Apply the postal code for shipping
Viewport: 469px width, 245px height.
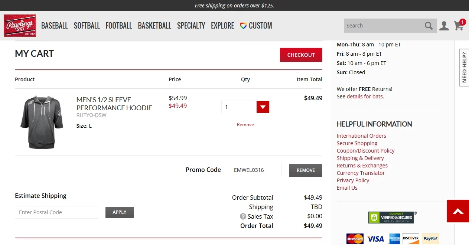(119, 212)
